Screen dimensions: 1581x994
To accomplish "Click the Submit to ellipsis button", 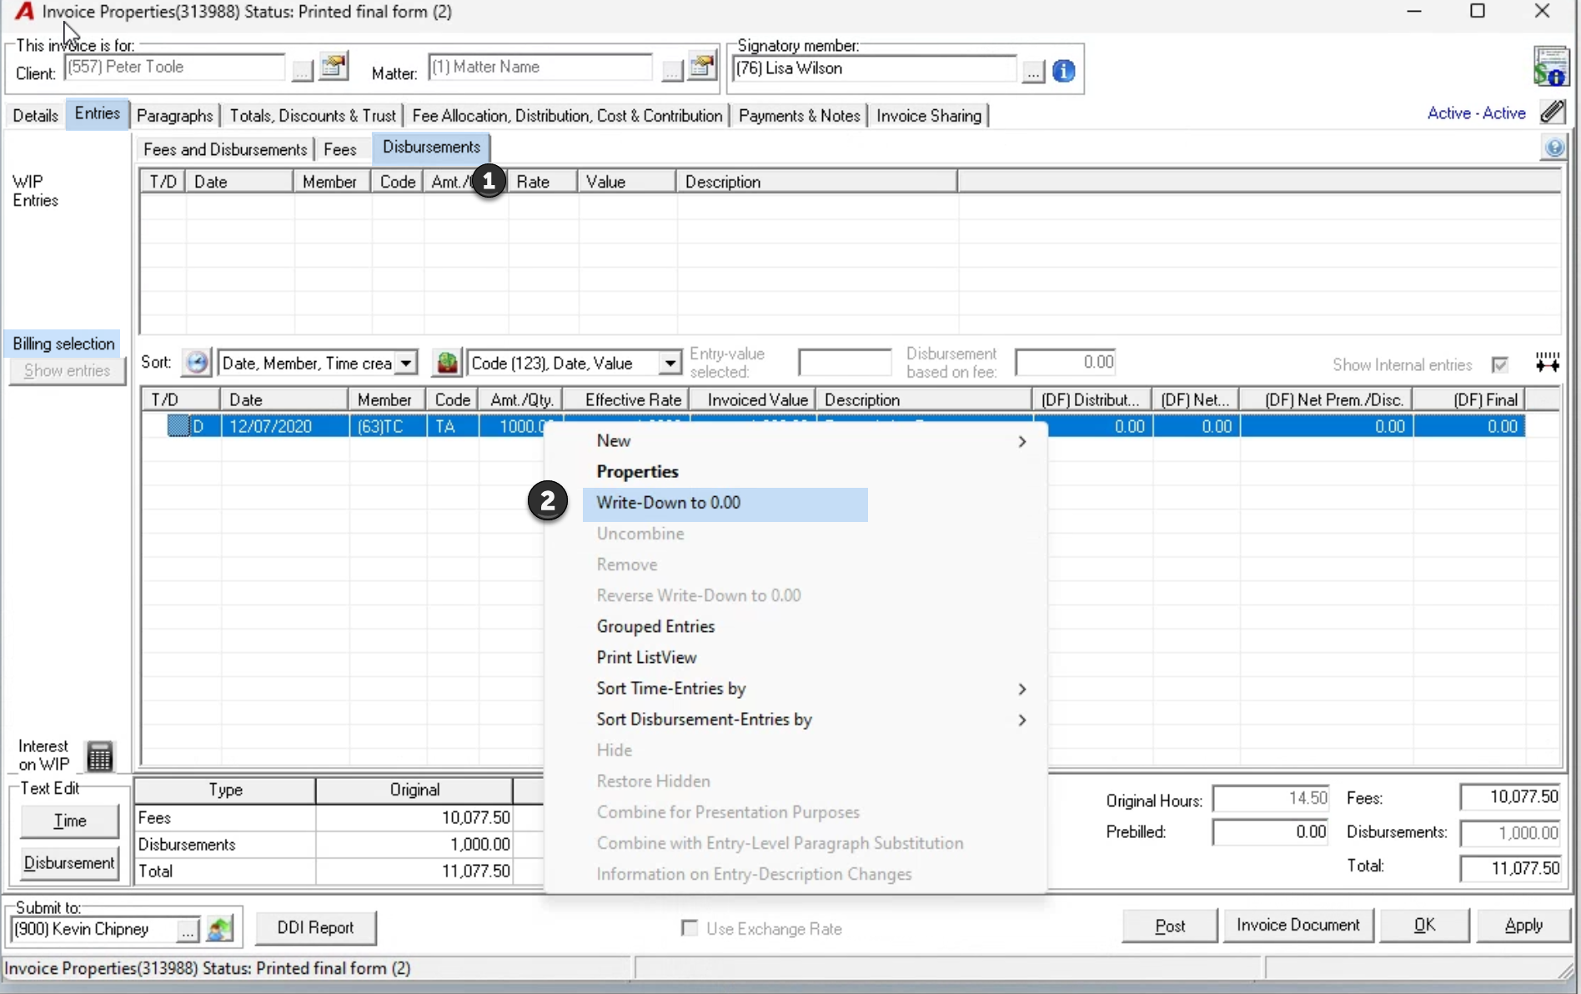I will click(188, 930).
